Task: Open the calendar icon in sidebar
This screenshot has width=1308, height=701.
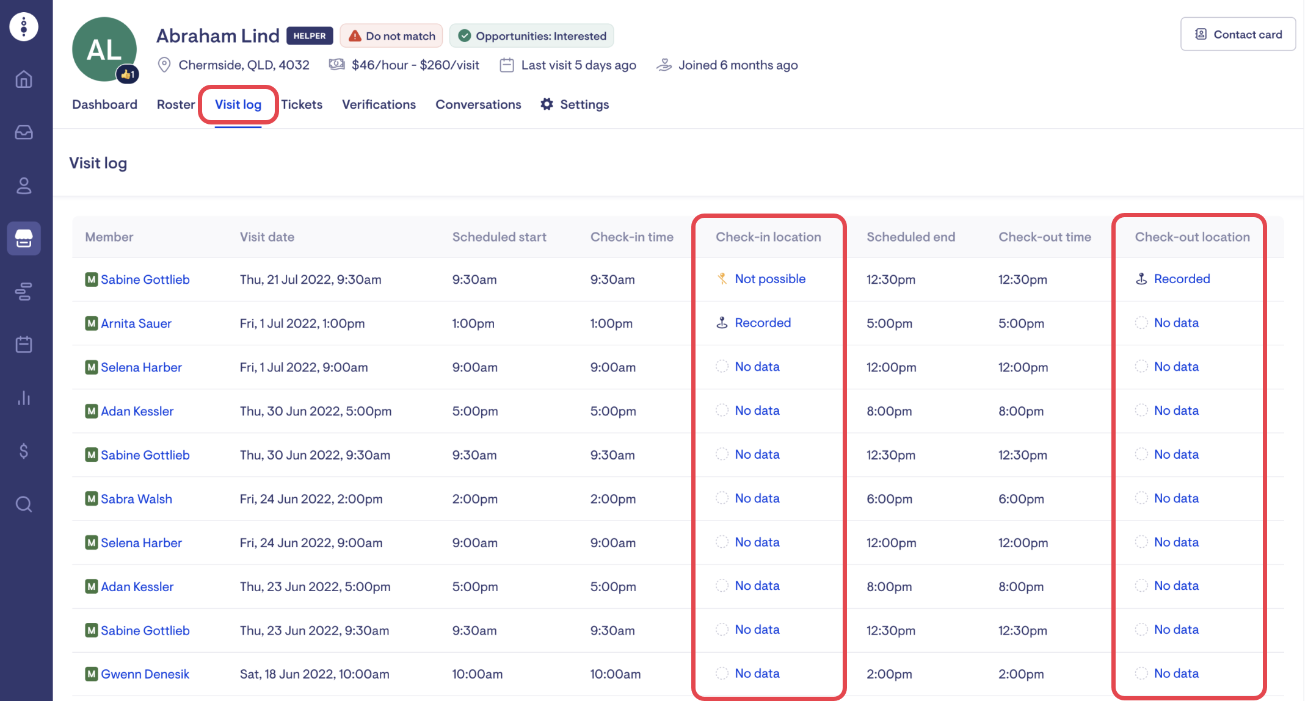Action: [24, 345]
